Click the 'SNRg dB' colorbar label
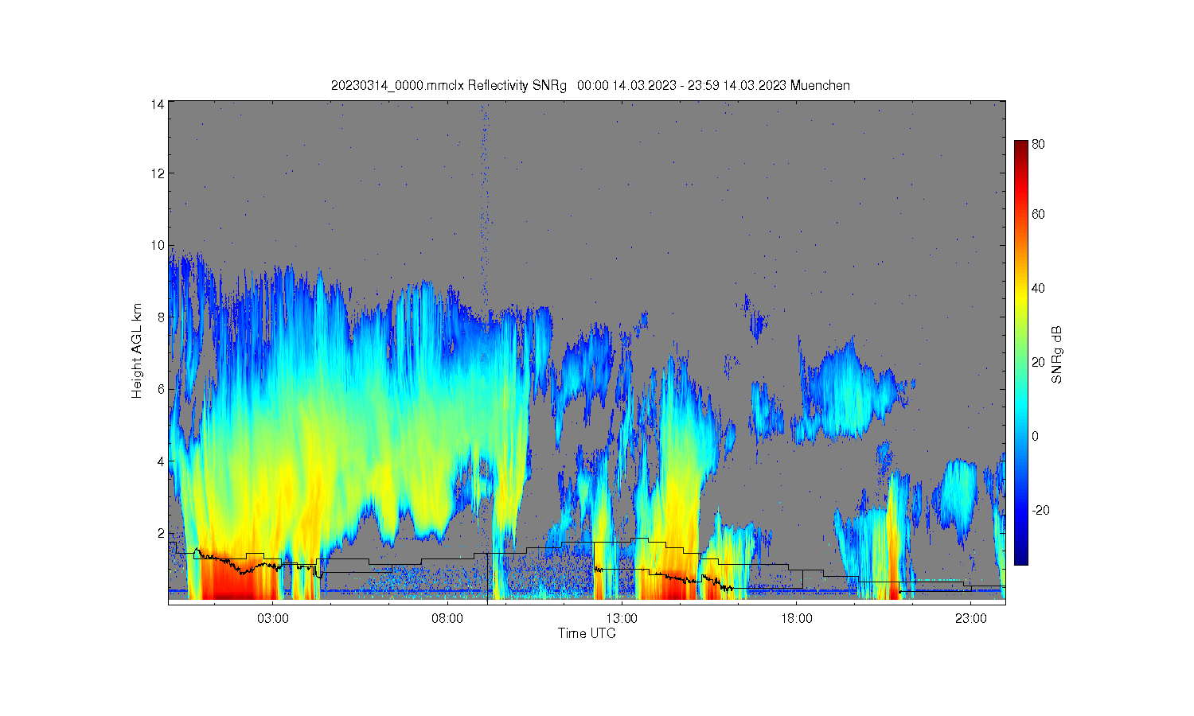Image resolution: width=1194 pixels, height=716 pixels. 1057,355
